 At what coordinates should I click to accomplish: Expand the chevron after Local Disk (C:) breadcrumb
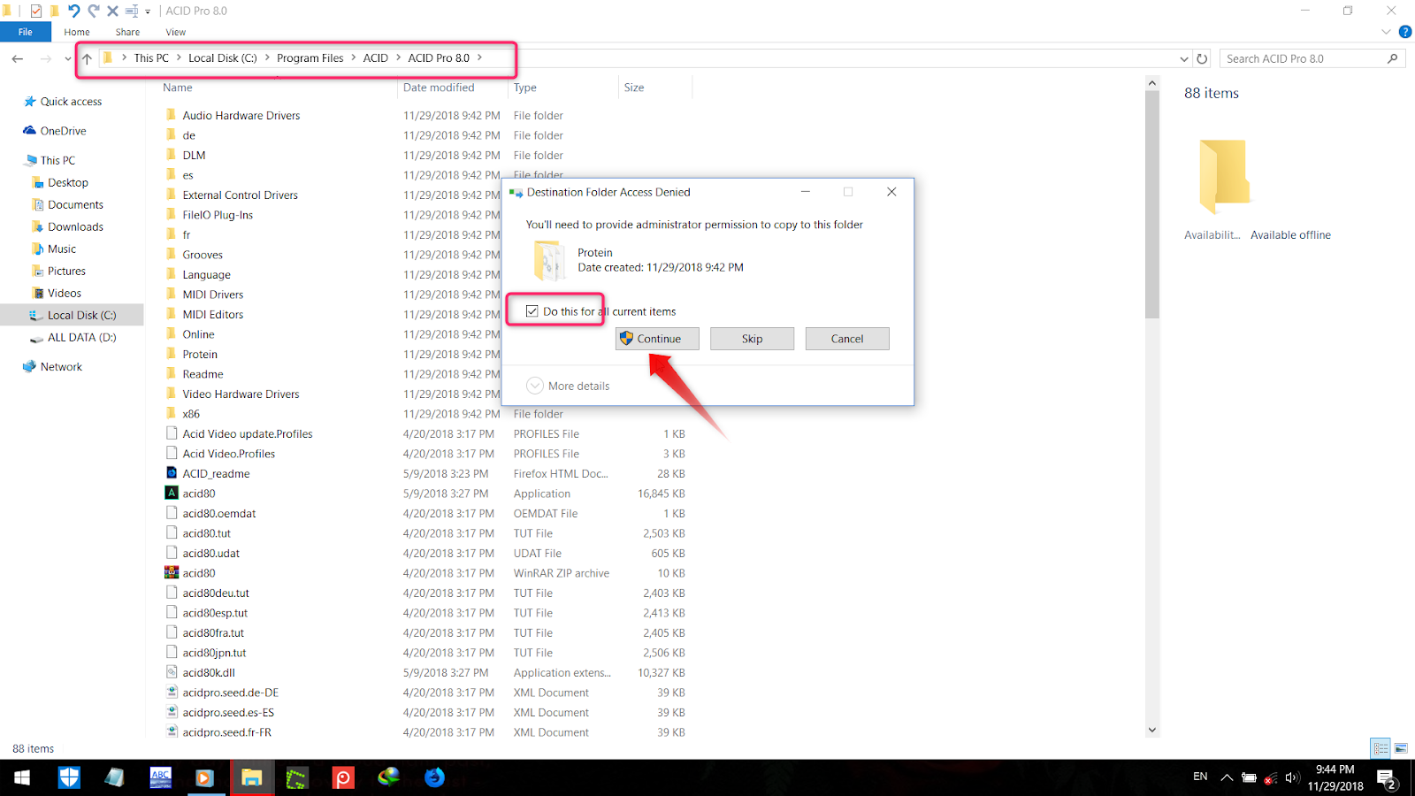(267, 58)
